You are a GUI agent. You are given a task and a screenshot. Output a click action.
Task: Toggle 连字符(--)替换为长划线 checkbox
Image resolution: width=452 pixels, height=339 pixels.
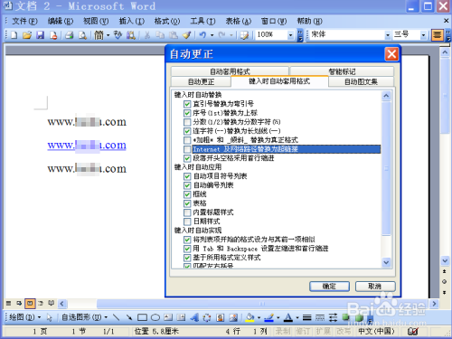coord(187,131)
